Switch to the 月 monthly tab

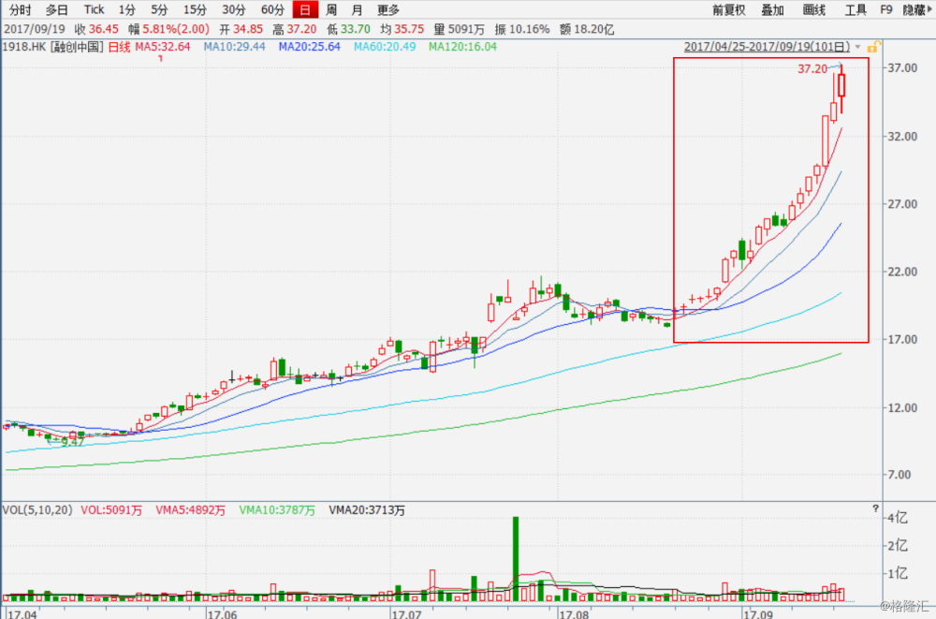(x=357, y=9)
